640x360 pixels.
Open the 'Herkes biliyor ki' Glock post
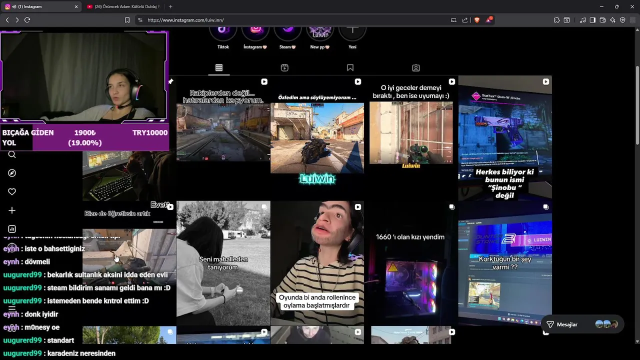505,138
